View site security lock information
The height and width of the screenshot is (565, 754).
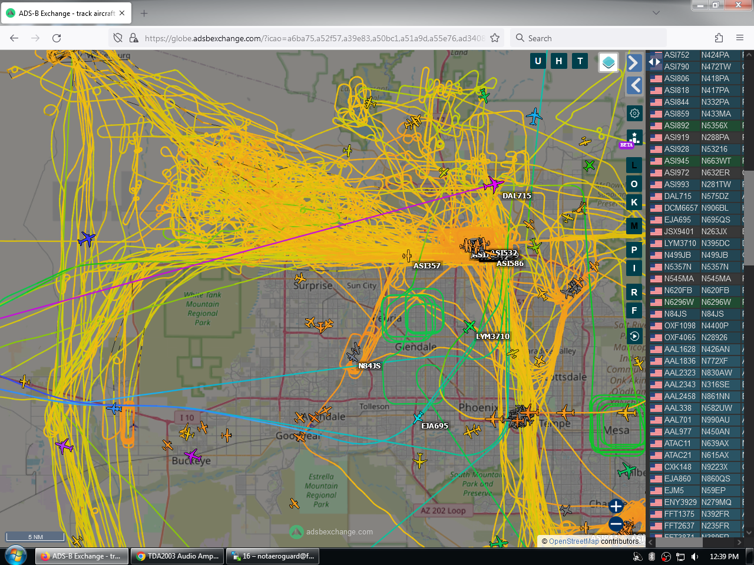[134, 38]
